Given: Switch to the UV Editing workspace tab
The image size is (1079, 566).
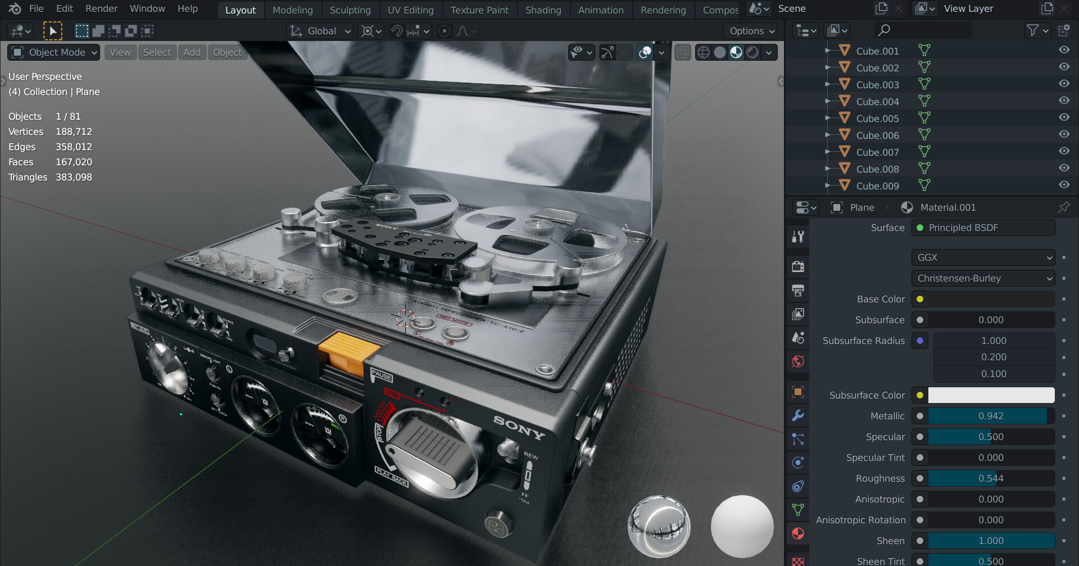Looking at the screenshot, I should (x=411, y=10).
